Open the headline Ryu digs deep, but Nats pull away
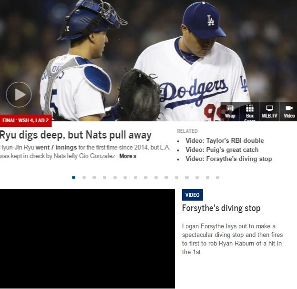This screenshot has width=297, height=289. [76, 135]
